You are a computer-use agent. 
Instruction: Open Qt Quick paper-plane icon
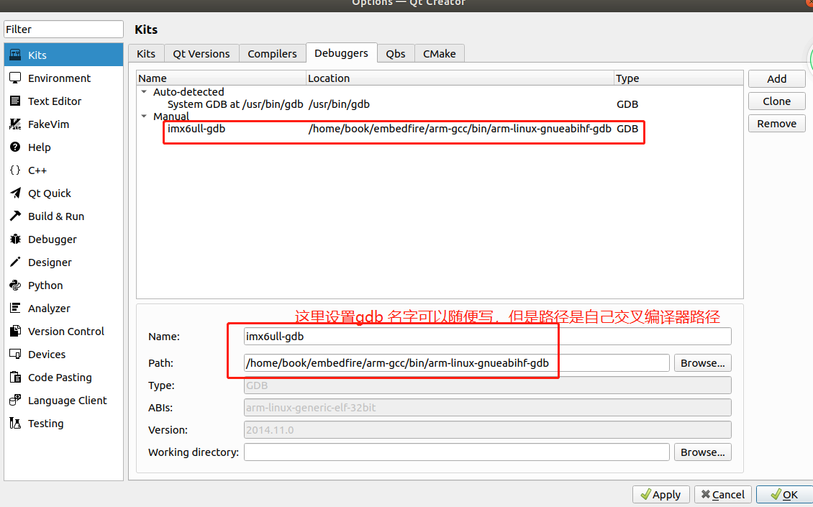pyautogui.click(x=16, y=193)
